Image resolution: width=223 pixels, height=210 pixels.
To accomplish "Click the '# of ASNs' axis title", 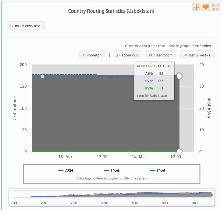I will [209, 108].
